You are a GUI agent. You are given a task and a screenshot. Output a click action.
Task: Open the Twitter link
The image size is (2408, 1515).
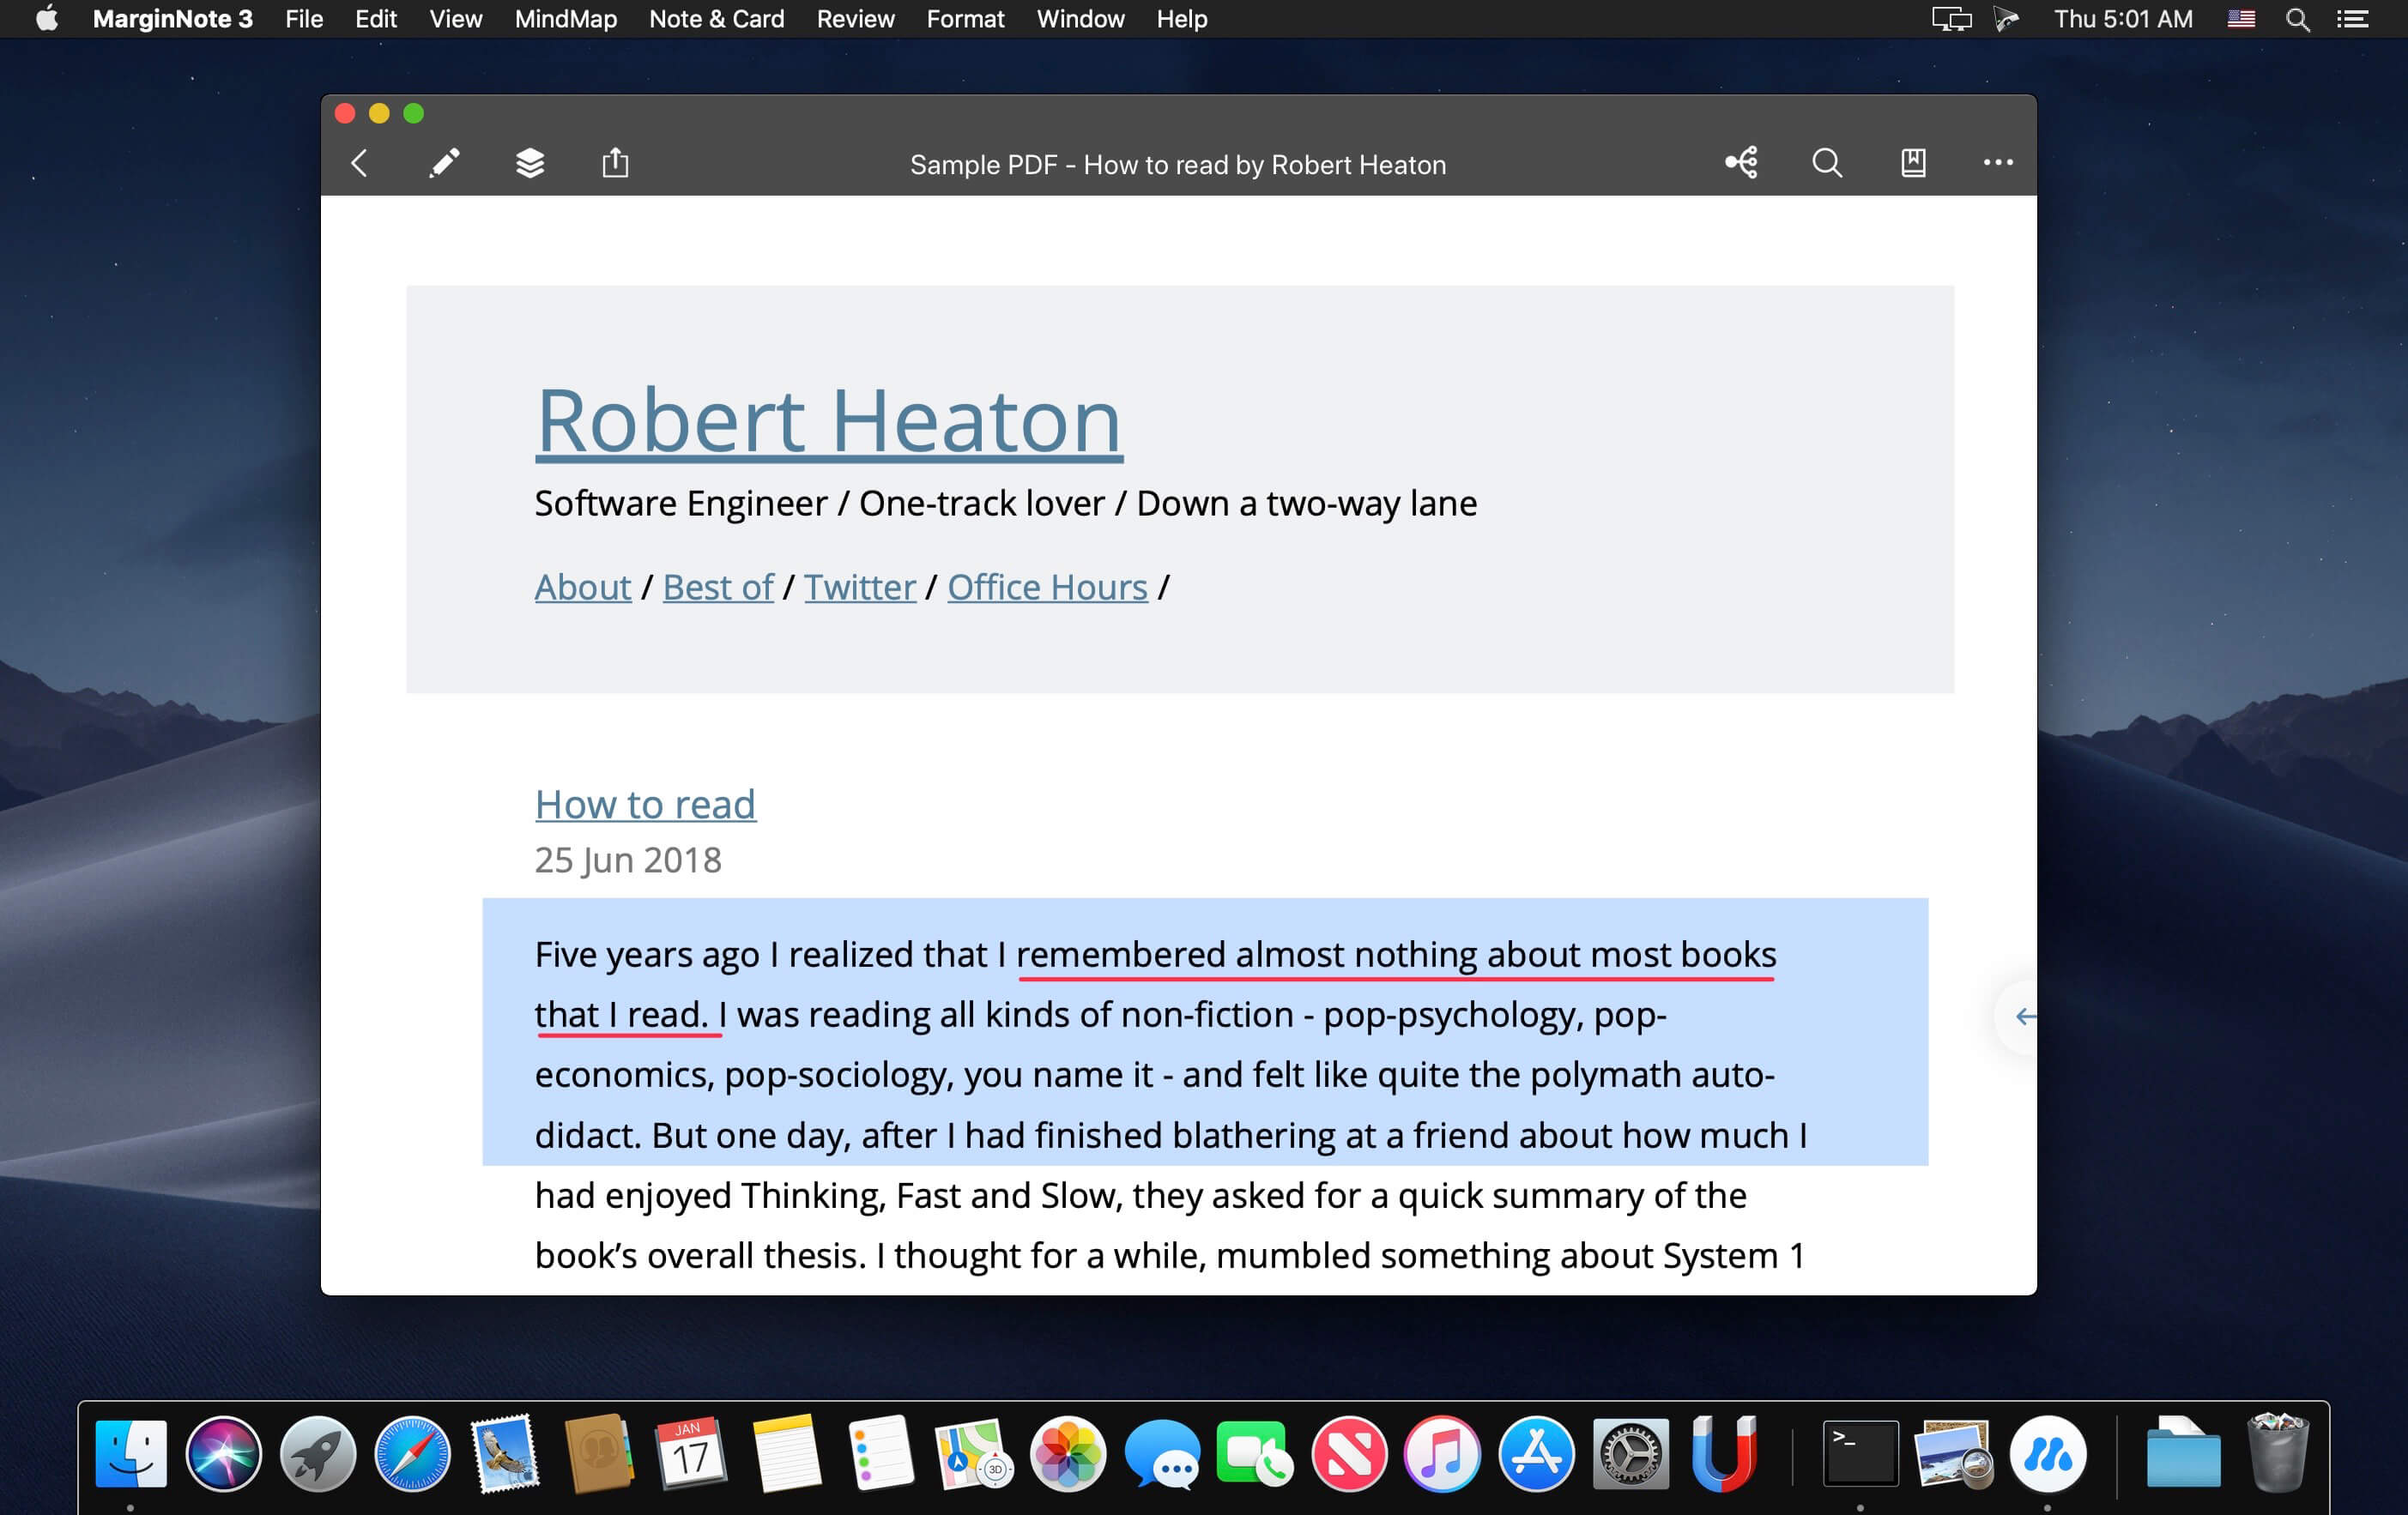pos(859,588)
